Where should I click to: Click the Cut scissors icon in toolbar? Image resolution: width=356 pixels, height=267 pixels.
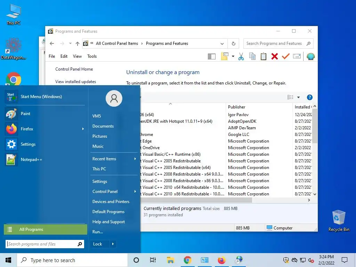(x=241, y=57)
